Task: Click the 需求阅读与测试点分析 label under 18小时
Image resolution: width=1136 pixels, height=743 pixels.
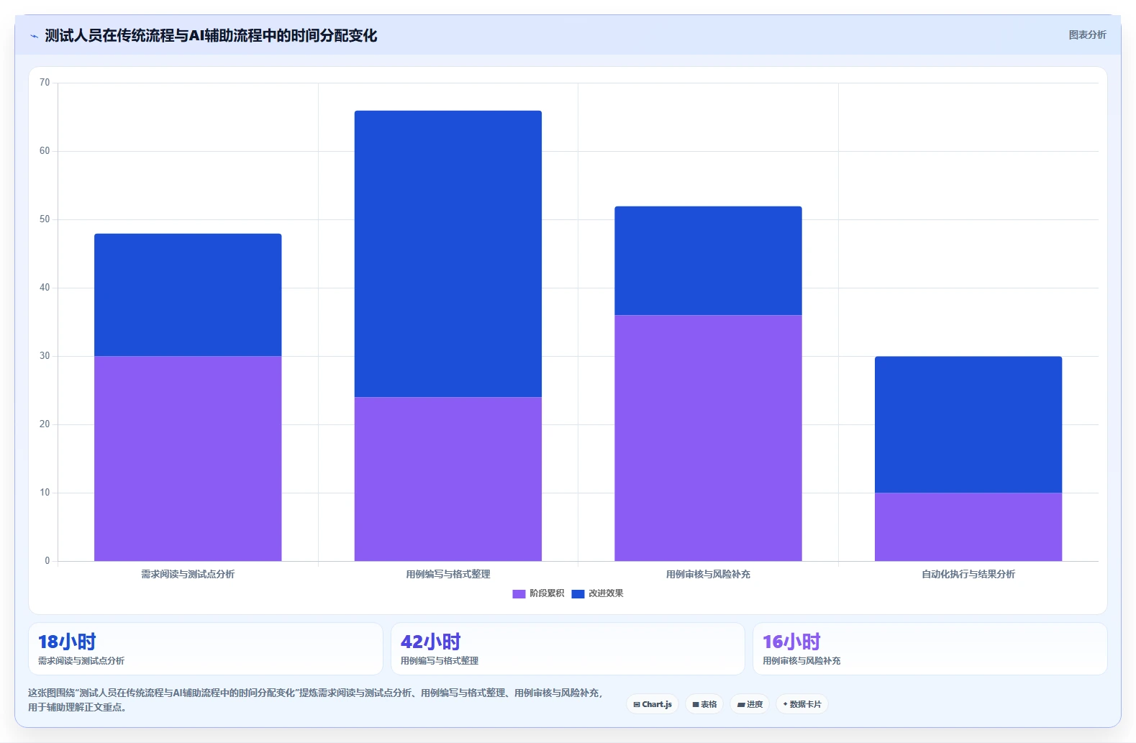Action: (81, 660)
